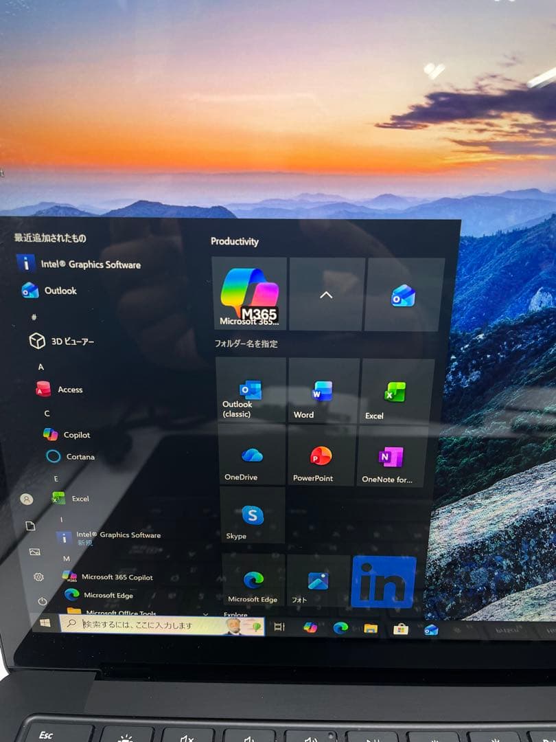The width and height of the screenshot is (556, 742).
Task: Launch Access from the app list
Action: click(x=60, y=389)
